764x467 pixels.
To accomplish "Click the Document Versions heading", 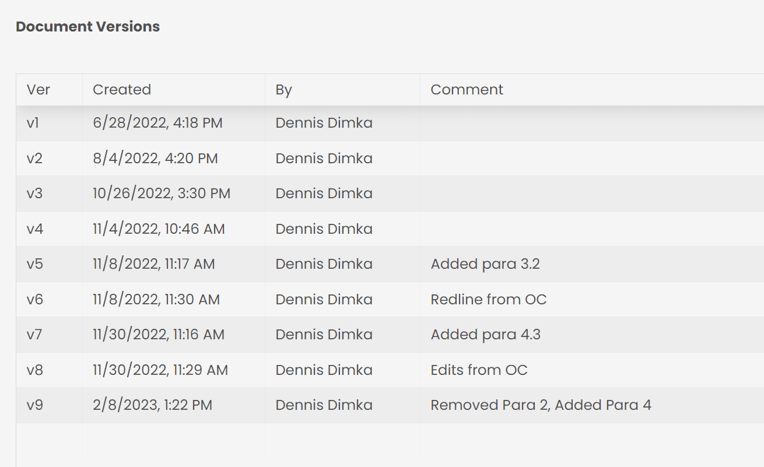I will point(87,26).
